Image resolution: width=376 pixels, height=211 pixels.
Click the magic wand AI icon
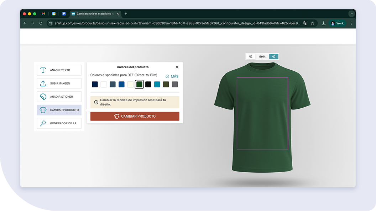(x=43, y=123)
